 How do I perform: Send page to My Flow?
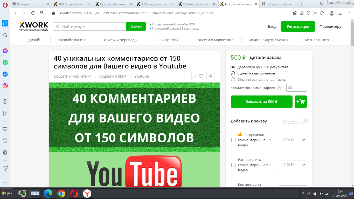coord(315,13)
